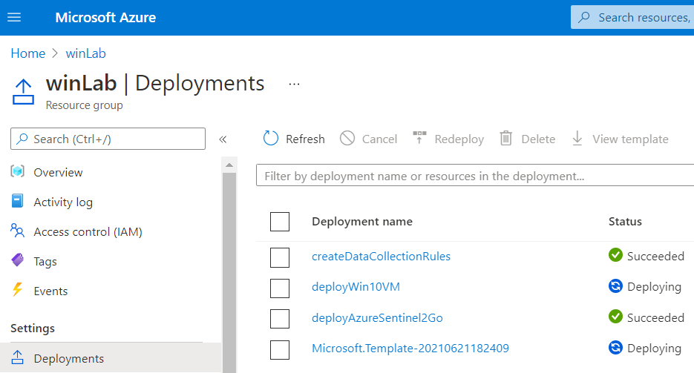This screenshot has width=694, height=373.
Task: Open the deployWin10VM deployment link
Action: 356,287
